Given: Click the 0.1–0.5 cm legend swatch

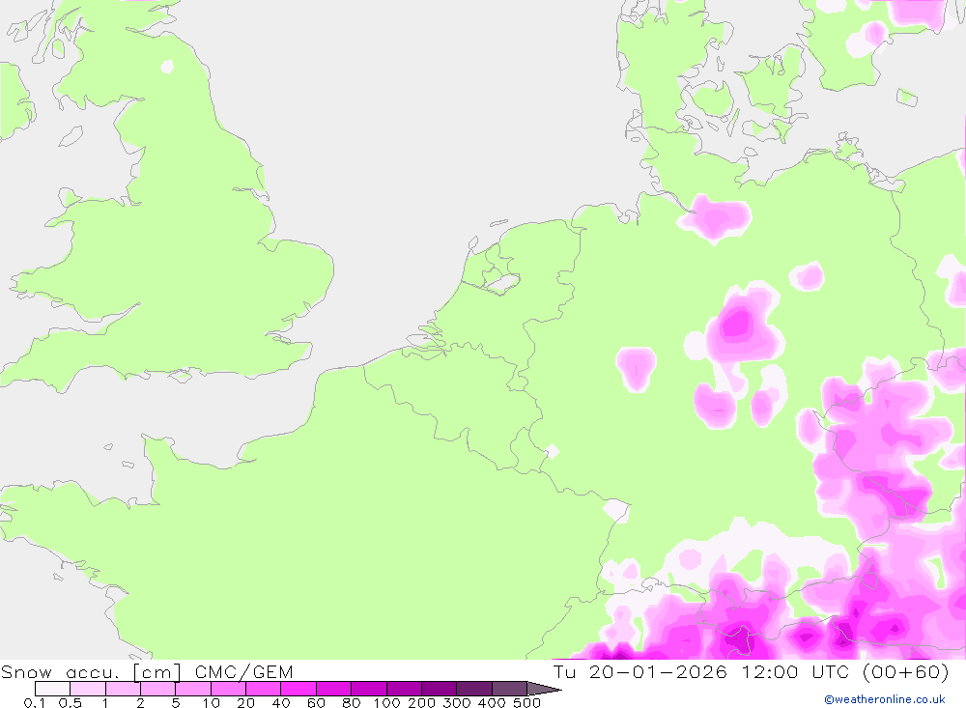Looking at the screenshot, I should coord(52,689).
